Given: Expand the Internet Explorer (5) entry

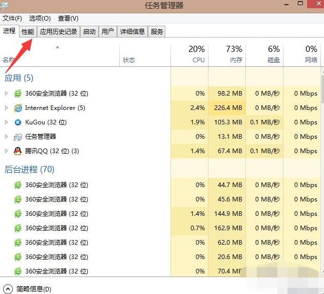Looking at the screenshot, I should [6, 108].
